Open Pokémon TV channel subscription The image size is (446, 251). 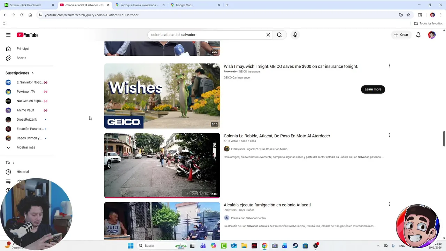click(27, 92)
